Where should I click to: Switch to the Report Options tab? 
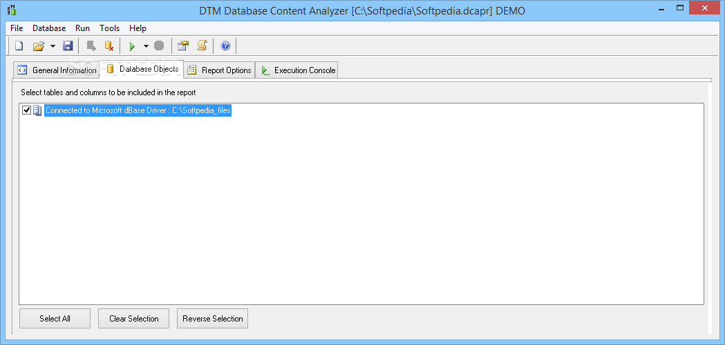coord(219,70)
